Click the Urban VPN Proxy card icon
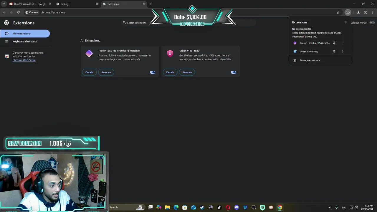This screenshot has width=377, height=212. coord(170,53)
